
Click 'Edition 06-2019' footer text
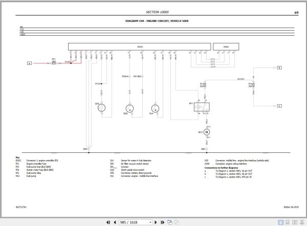point(291,207)
